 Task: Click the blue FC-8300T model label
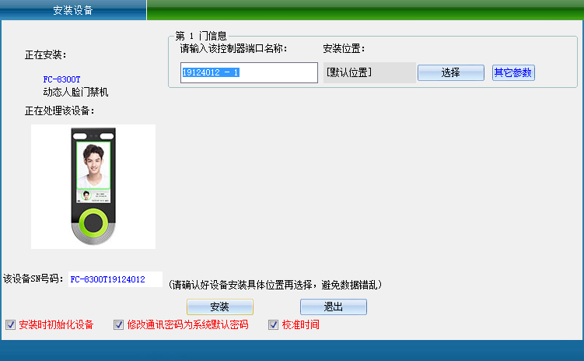pos(61,79)
